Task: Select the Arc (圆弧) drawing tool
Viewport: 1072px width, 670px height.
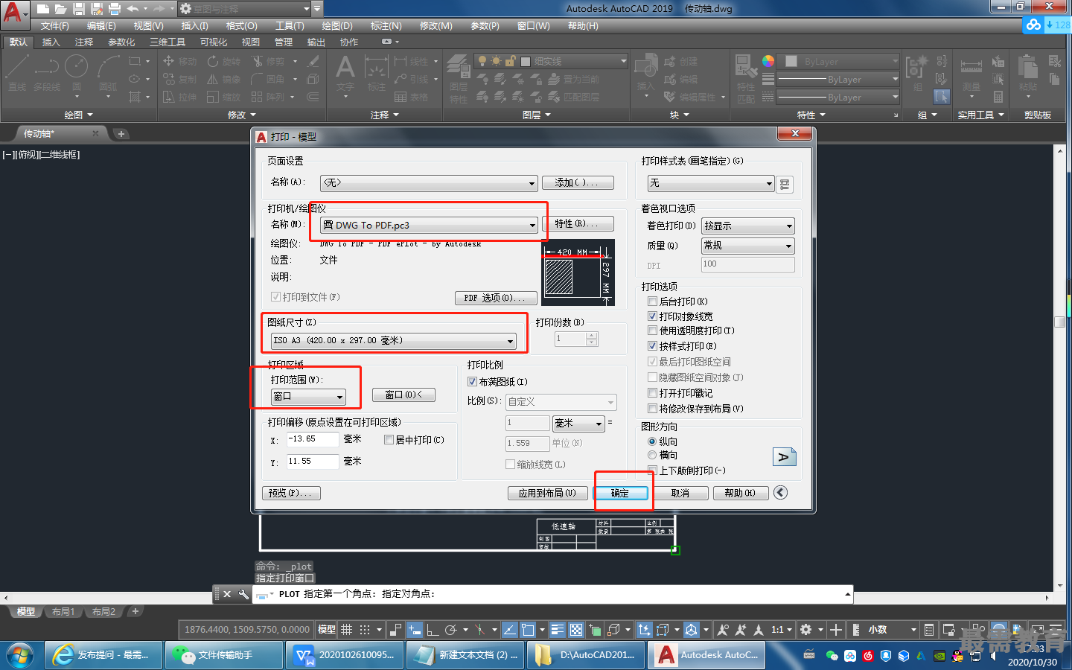Action: 109,73
